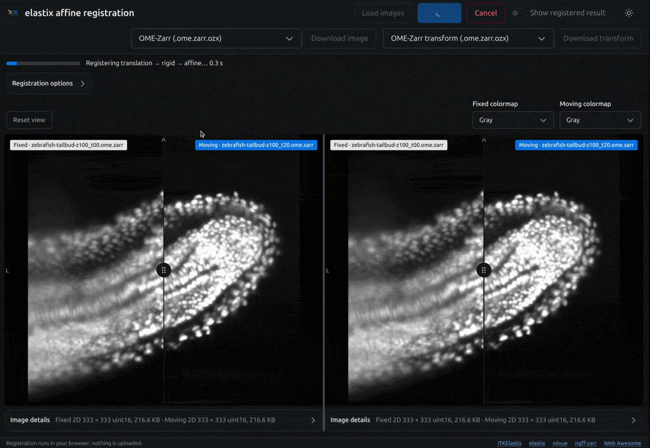Click the right viewer Fixed image label
This screenshot has height=448, width=650.
[x=388, y=145]
